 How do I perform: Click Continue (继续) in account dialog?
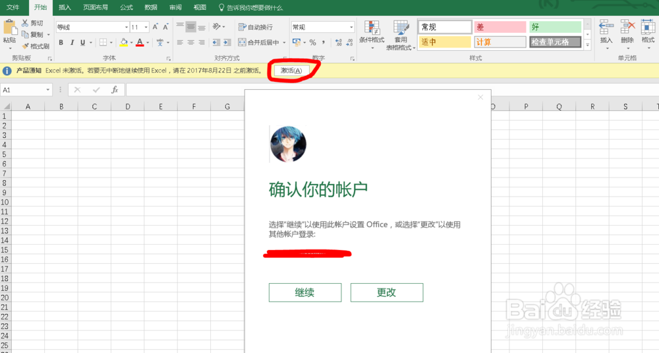(x=305, y=292)
